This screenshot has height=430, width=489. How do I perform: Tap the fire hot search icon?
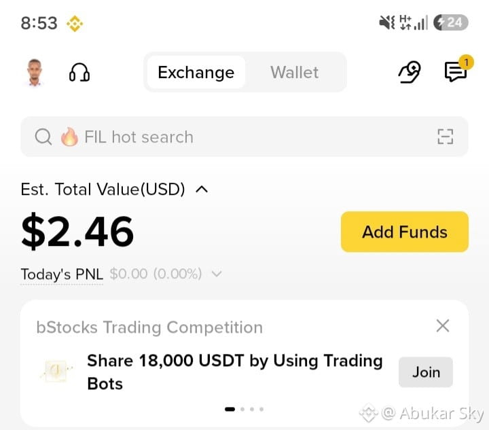tap(69, 137)
